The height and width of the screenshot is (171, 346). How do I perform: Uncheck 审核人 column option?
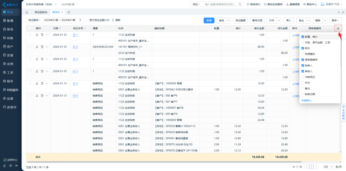pos(303,71)
